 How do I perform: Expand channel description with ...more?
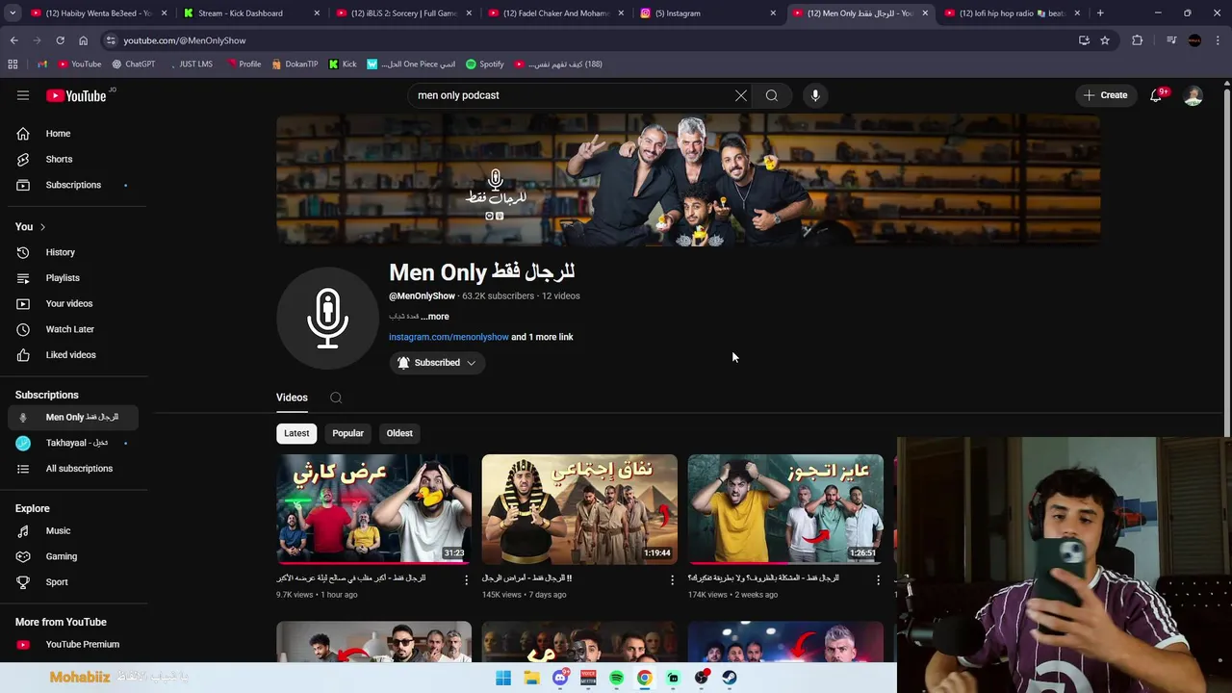pyautogui.click(x=435, y=317)
